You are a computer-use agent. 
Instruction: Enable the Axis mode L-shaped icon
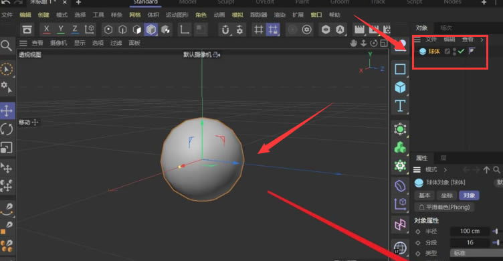185,30
